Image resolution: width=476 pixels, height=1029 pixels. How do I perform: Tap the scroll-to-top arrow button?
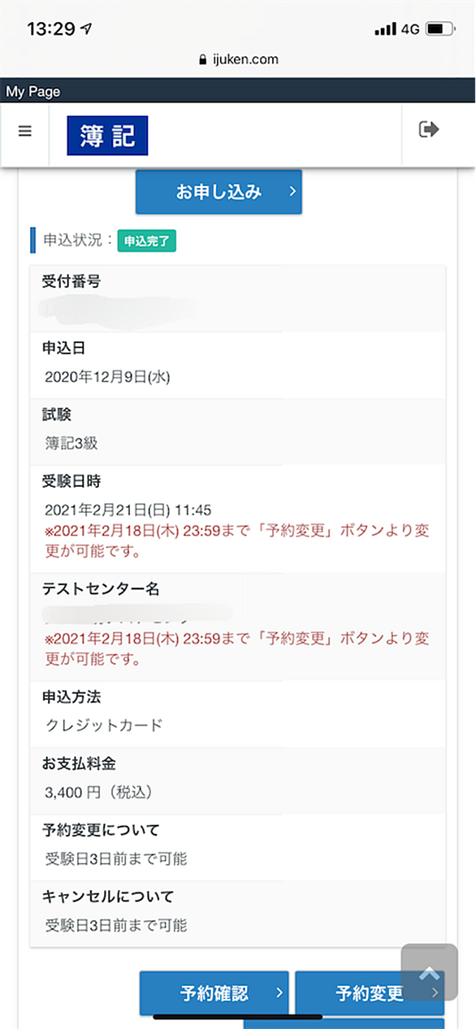429,971
